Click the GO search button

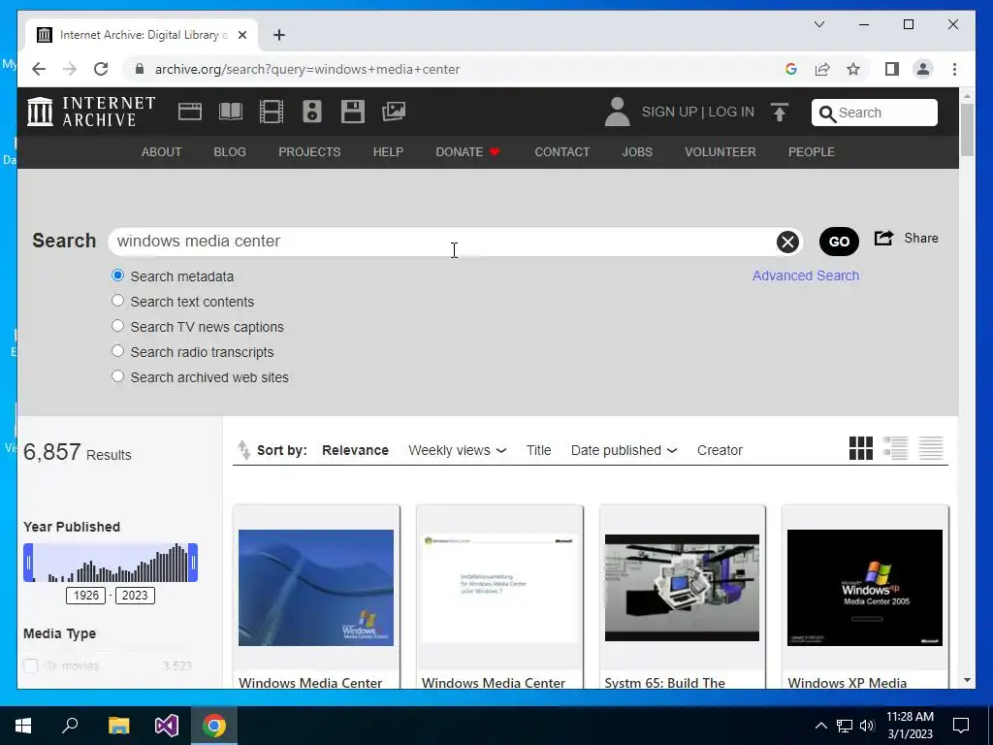pos(839,242)
